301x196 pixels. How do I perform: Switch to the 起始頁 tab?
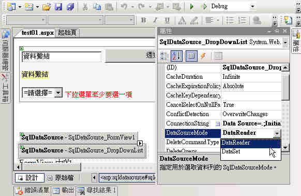pyautogui.click(x=67, y=33)
